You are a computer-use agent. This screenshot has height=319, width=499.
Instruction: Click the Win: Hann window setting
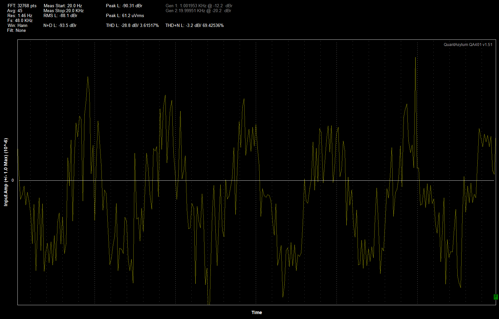[18, 26]
